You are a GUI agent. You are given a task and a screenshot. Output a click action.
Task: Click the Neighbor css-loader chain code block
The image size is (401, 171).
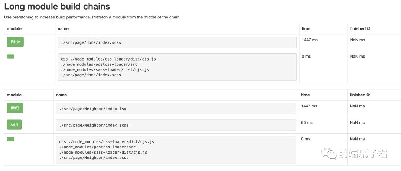pos(176,150)
